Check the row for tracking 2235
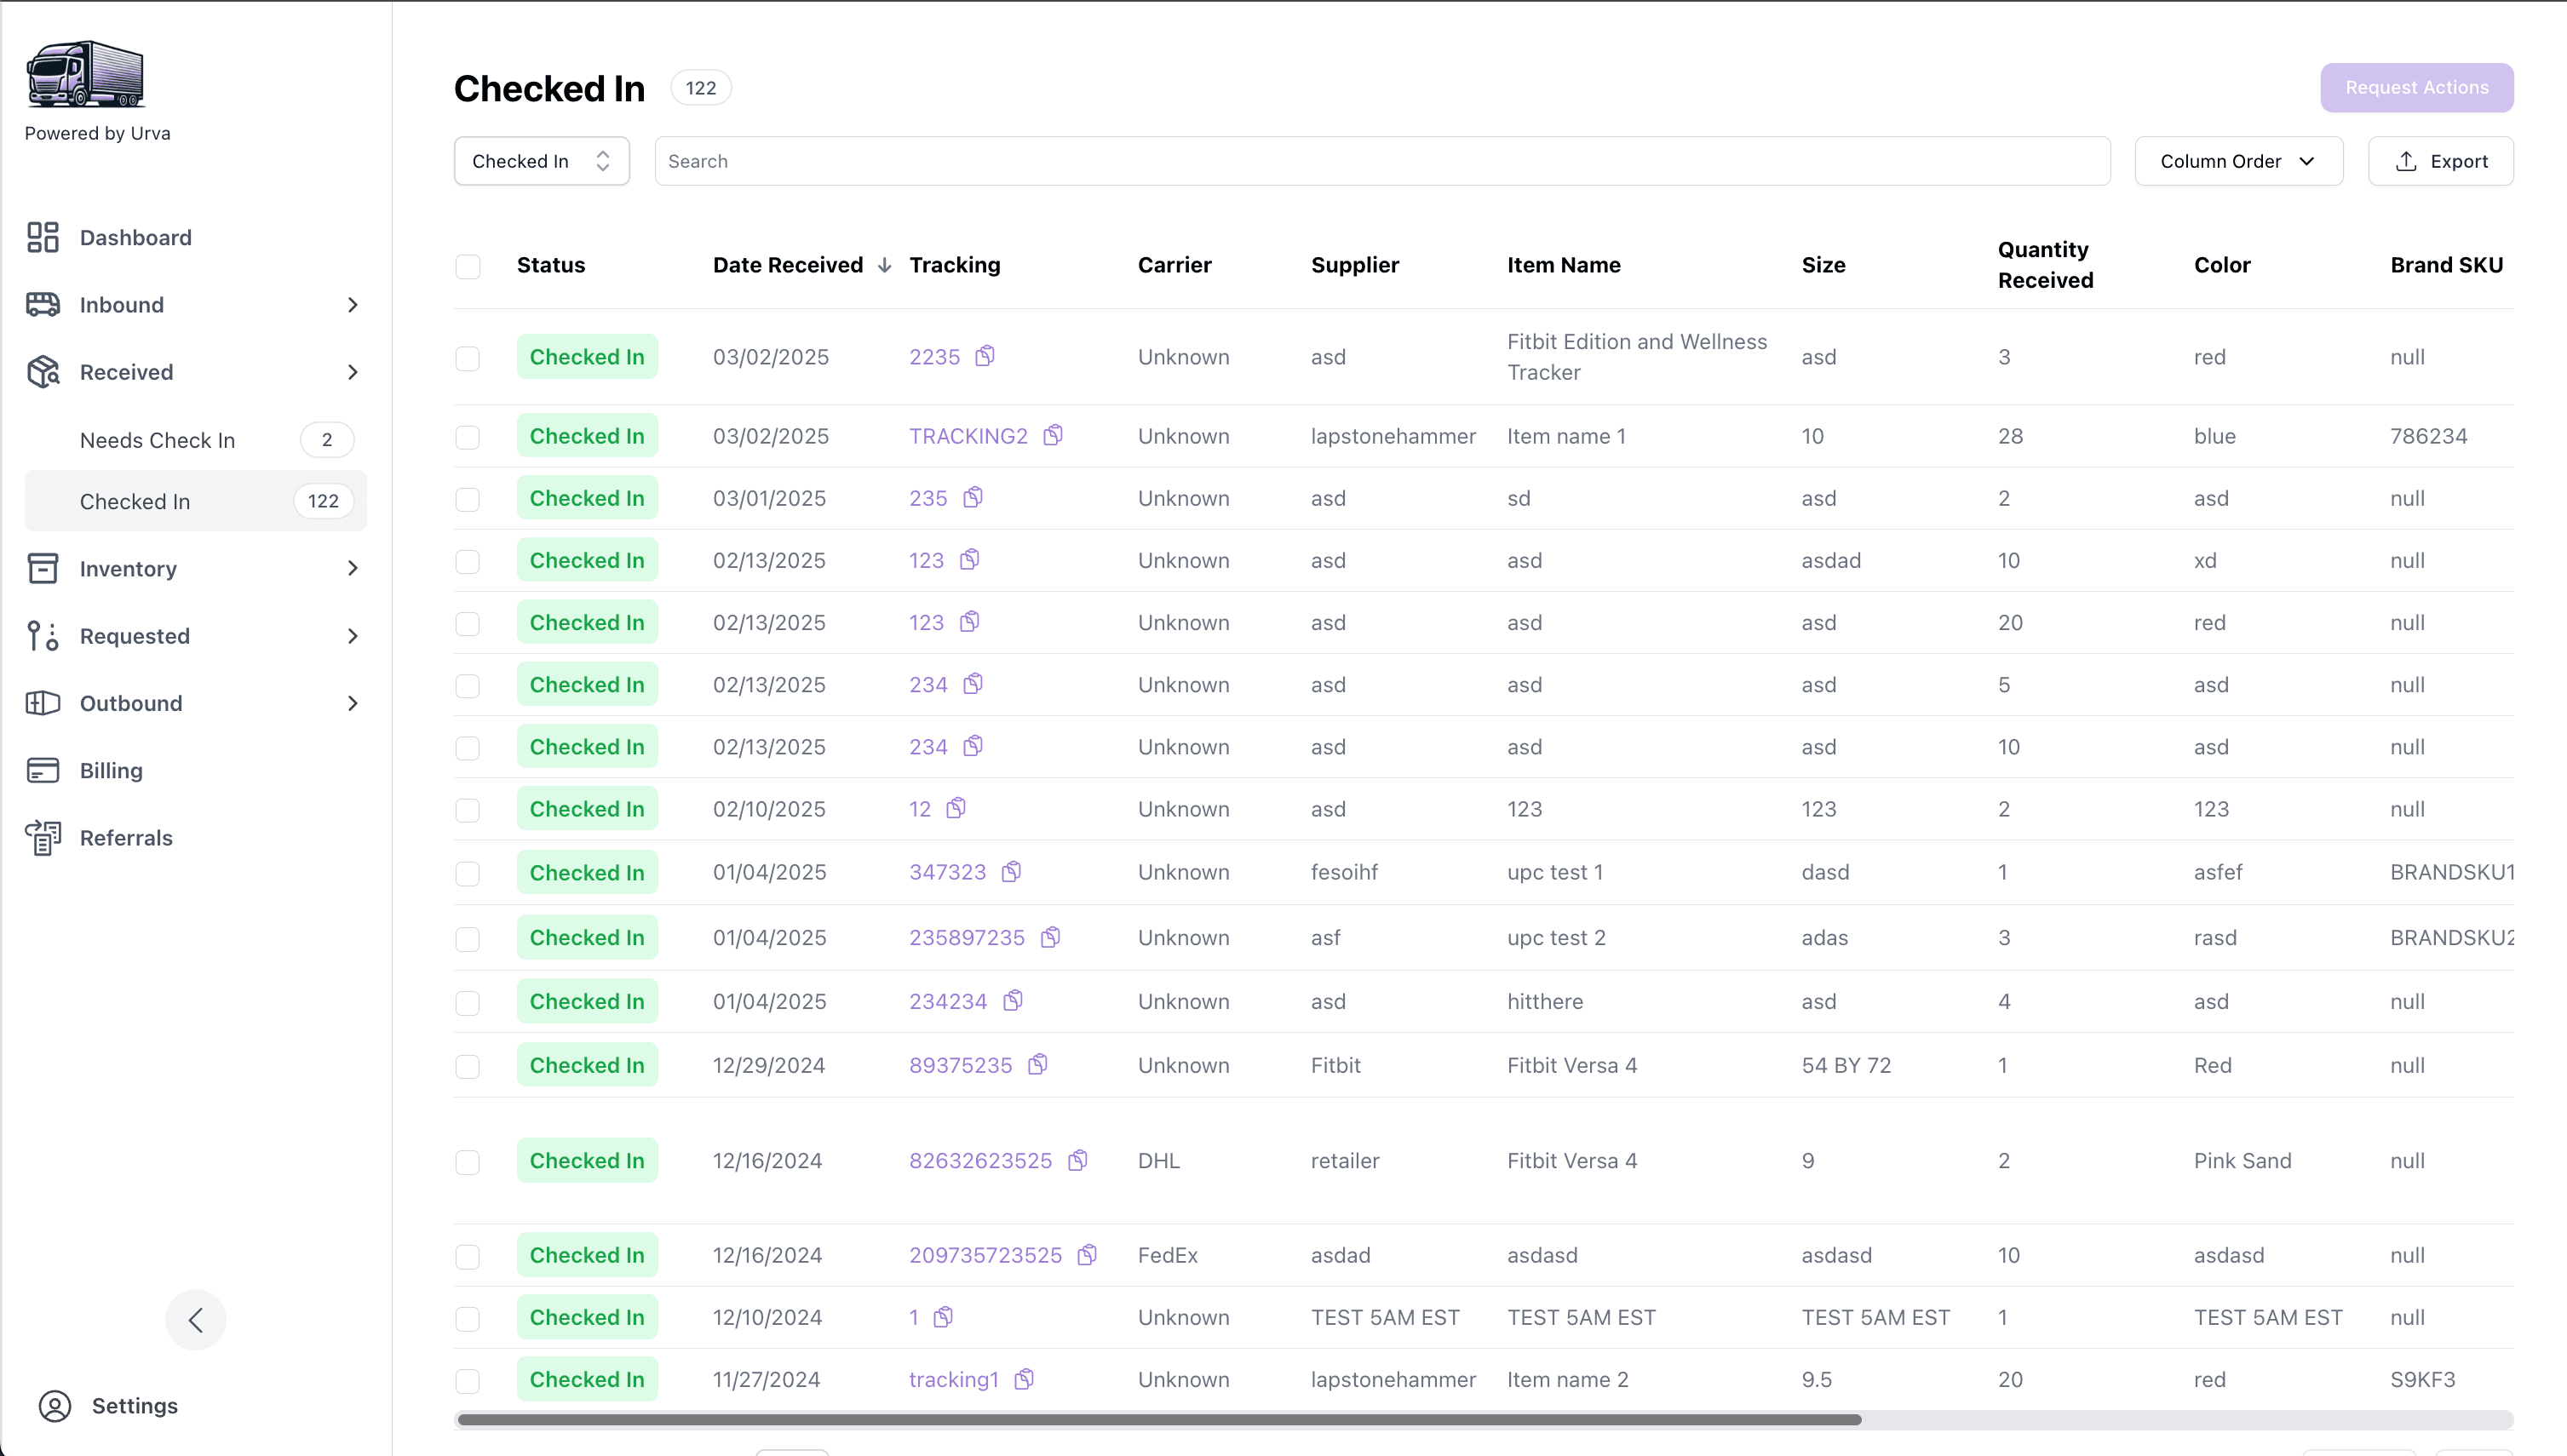2567x1456 pixels. click(x=468, y=358)
